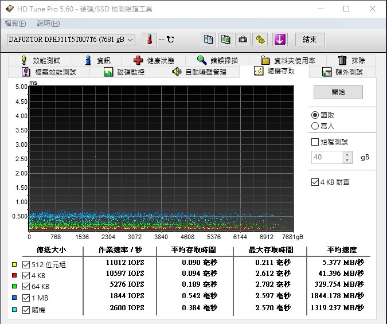
Task: Select the 隨機存取 random access tab
Action: click(x=274, y=71)
